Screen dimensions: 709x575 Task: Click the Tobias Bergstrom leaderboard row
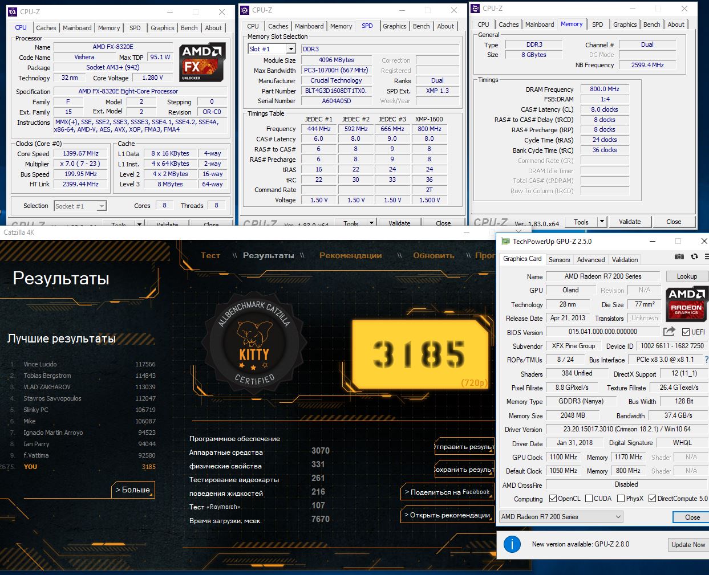[83, 376]
